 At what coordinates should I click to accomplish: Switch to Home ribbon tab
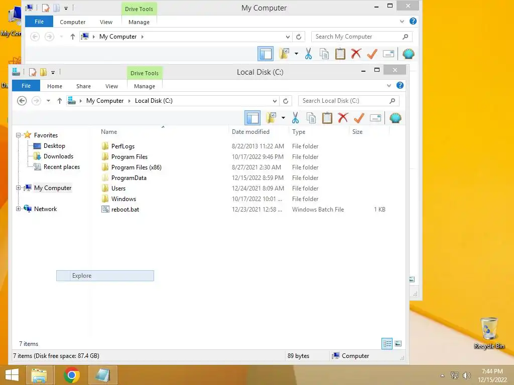point(54,86)
